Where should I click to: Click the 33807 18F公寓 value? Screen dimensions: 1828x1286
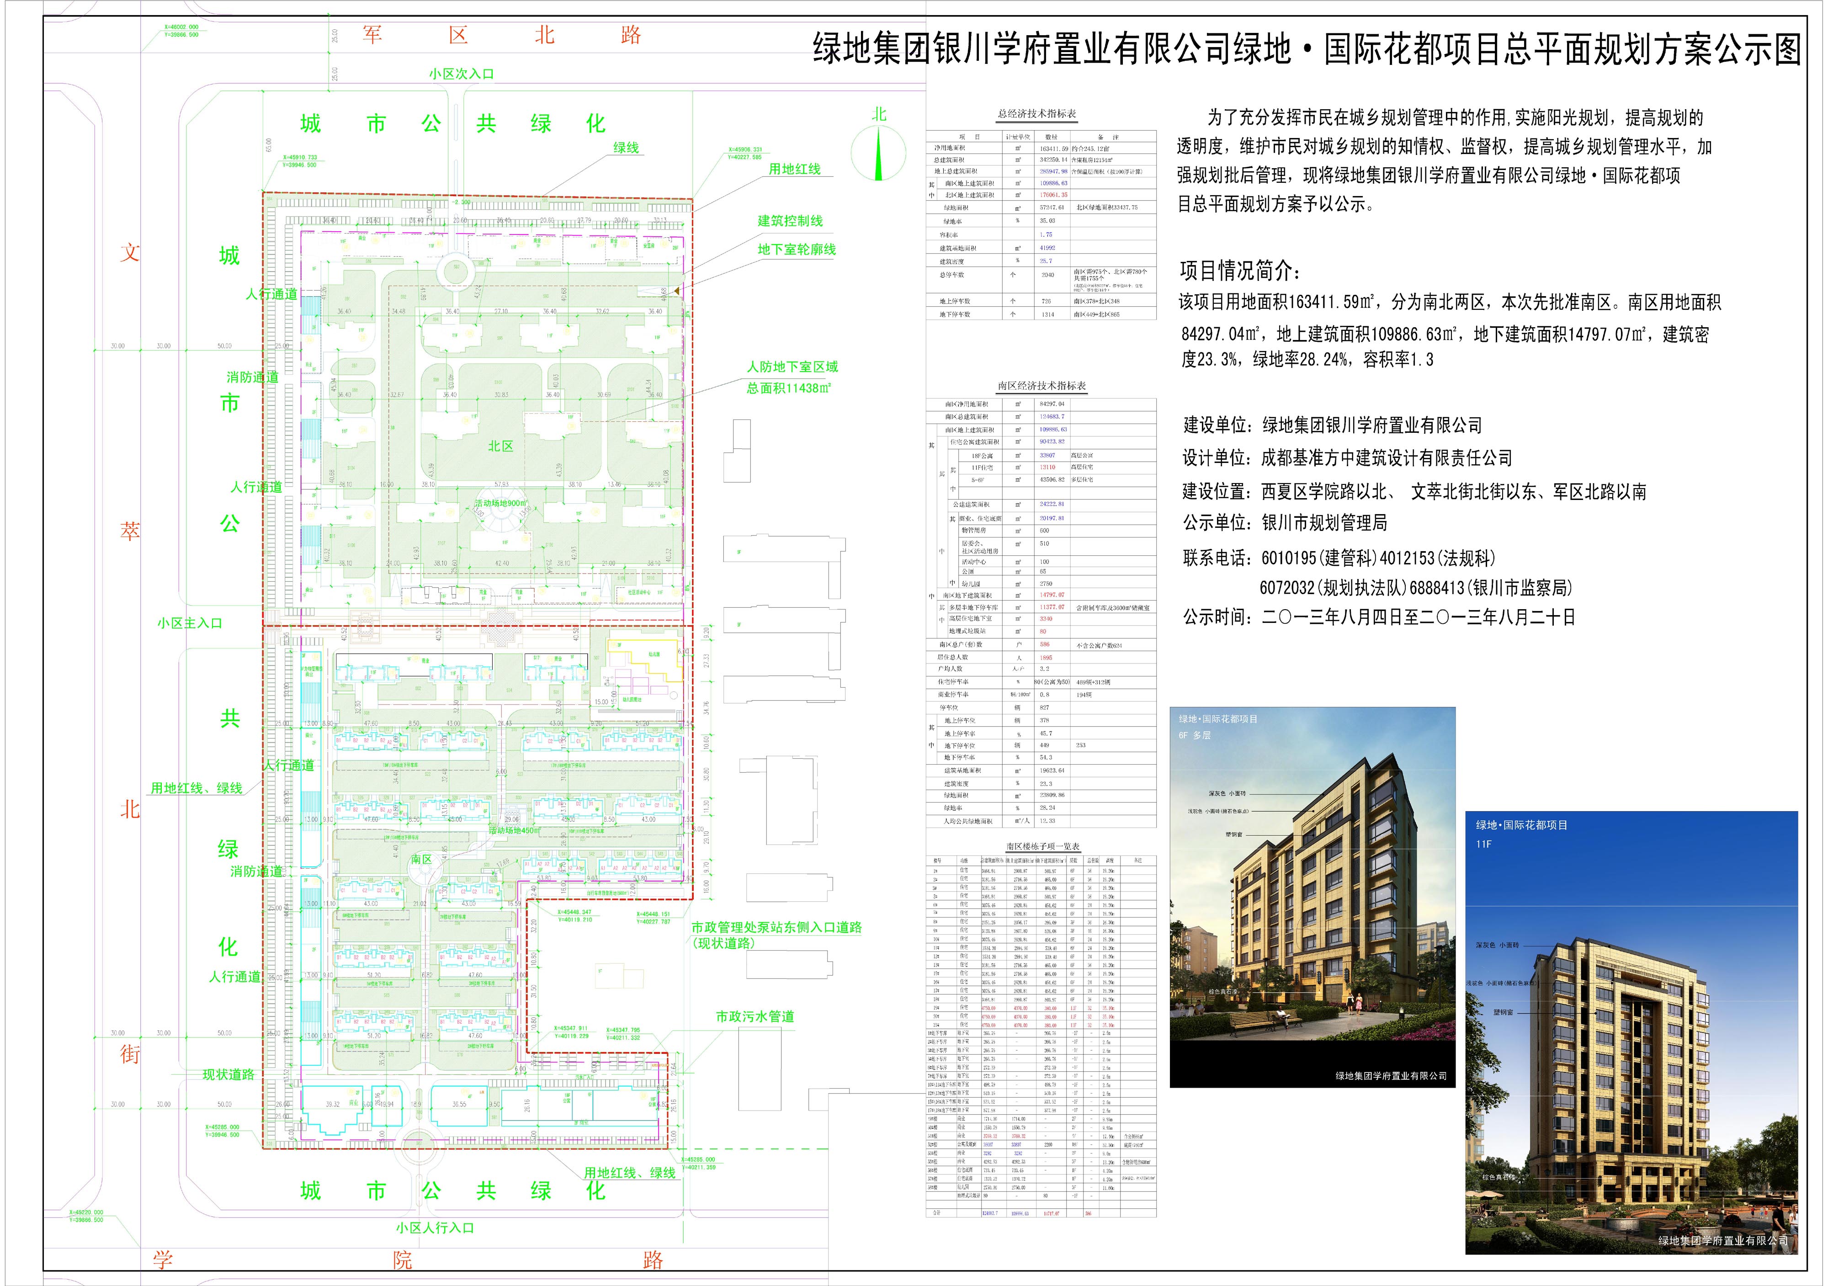pos(1048,456)
